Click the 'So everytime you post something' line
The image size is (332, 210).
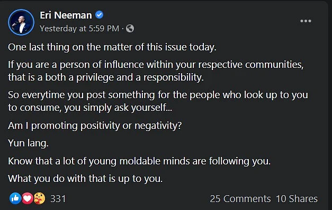point(158,95)
